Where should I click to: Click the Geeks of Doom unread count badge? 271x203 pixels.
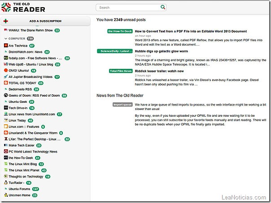(x=64, y=96)
